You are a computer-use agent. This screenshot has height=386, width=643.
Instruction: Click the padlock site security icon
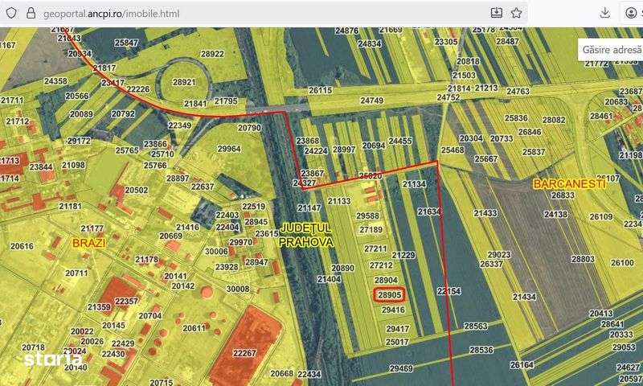tap(31, 13)
